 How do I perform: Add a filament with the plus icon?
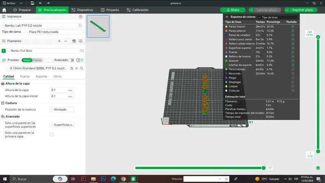59,41
